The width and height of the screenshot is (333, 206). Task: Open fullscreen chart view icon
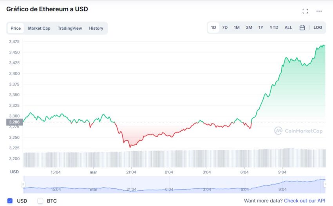[x=305, y=11]
